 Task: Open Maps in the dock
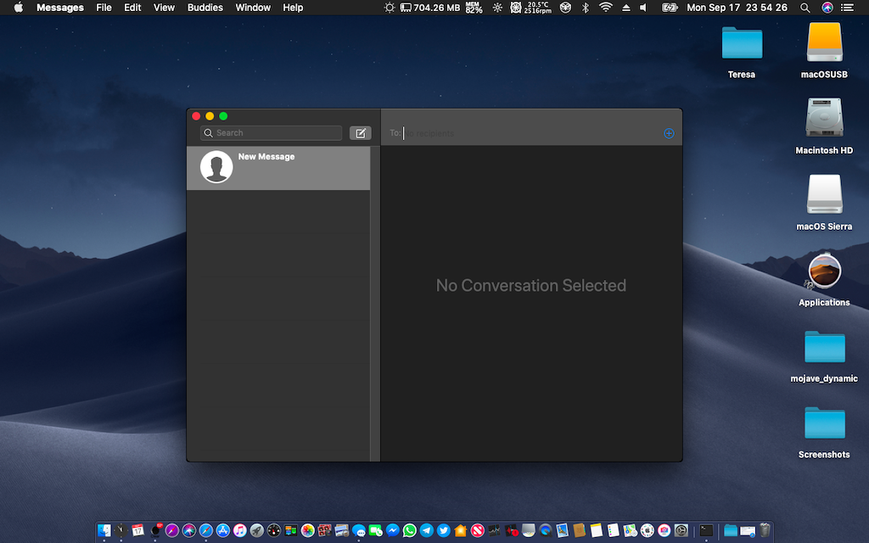click(x=631, y=530)
